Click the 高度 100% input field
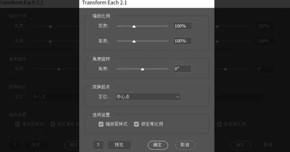The image size is (290, 152). click(x=182, y=41)
